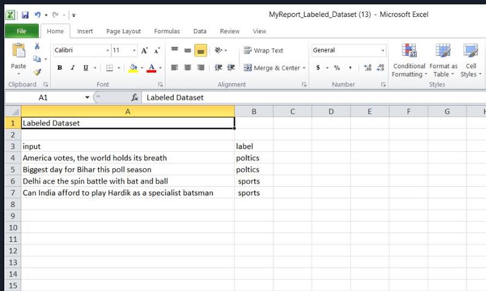486x291 pixels.
Task: Toggle Align Text Right
Action: pos(201,67)
